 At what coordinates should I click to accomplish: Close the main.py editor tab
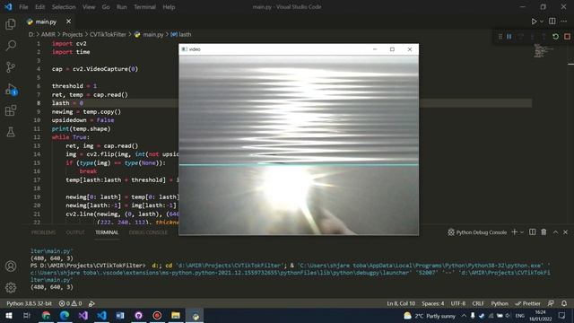pos(68,22)
